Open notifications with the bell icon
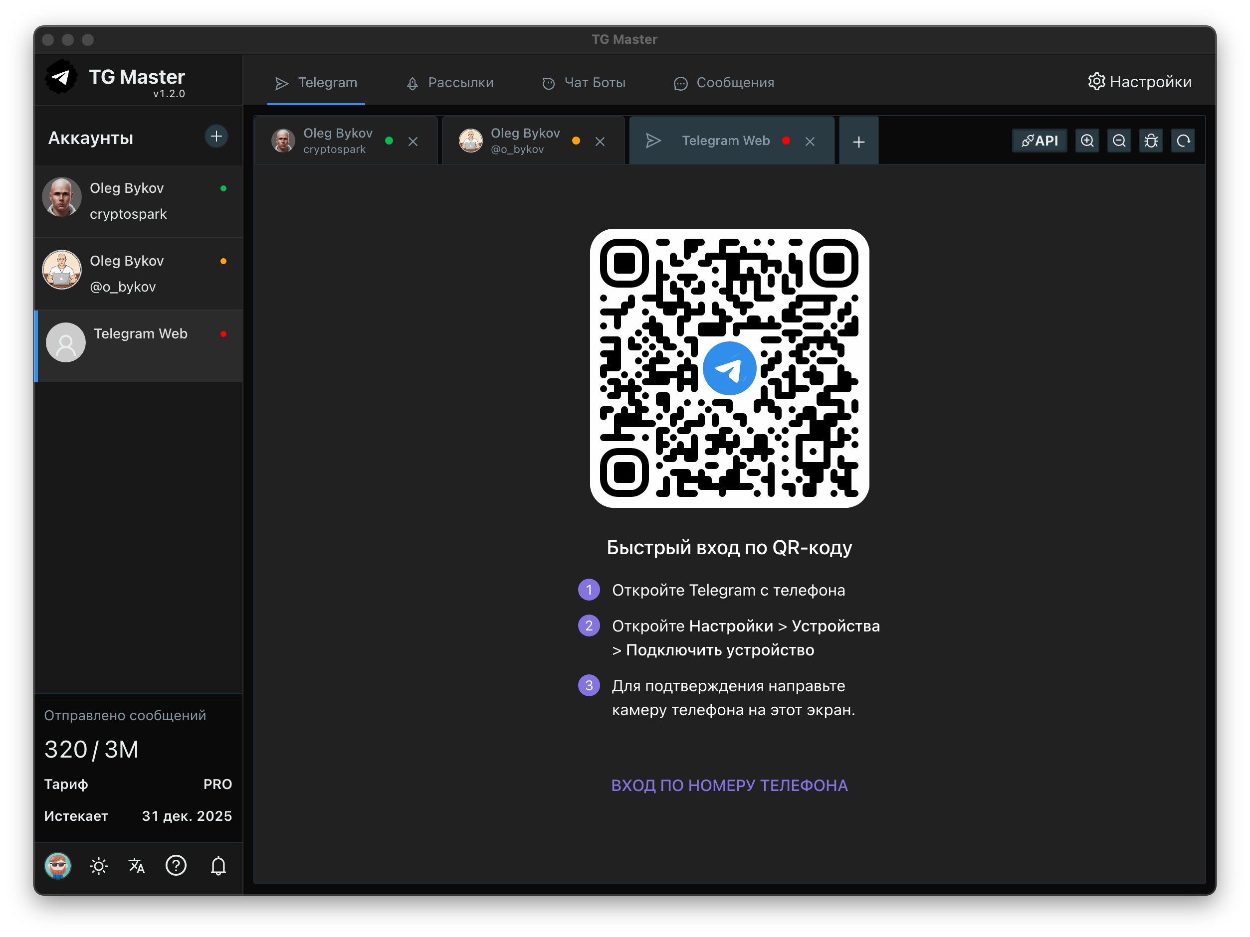The width and height of the screenshot is (1250, 937). coord(218,866)
